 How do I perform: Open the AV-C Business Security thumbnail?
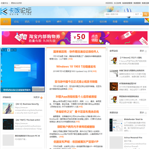(8, 108)
